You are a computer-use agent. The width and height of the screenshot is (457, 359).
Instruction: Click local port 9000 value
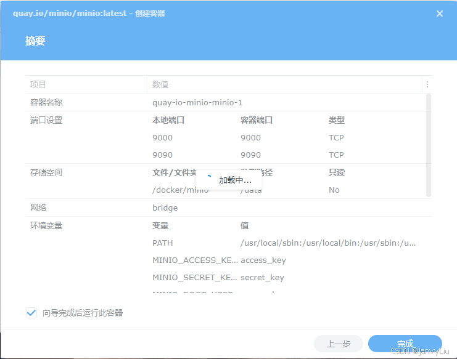coord(163,137)
